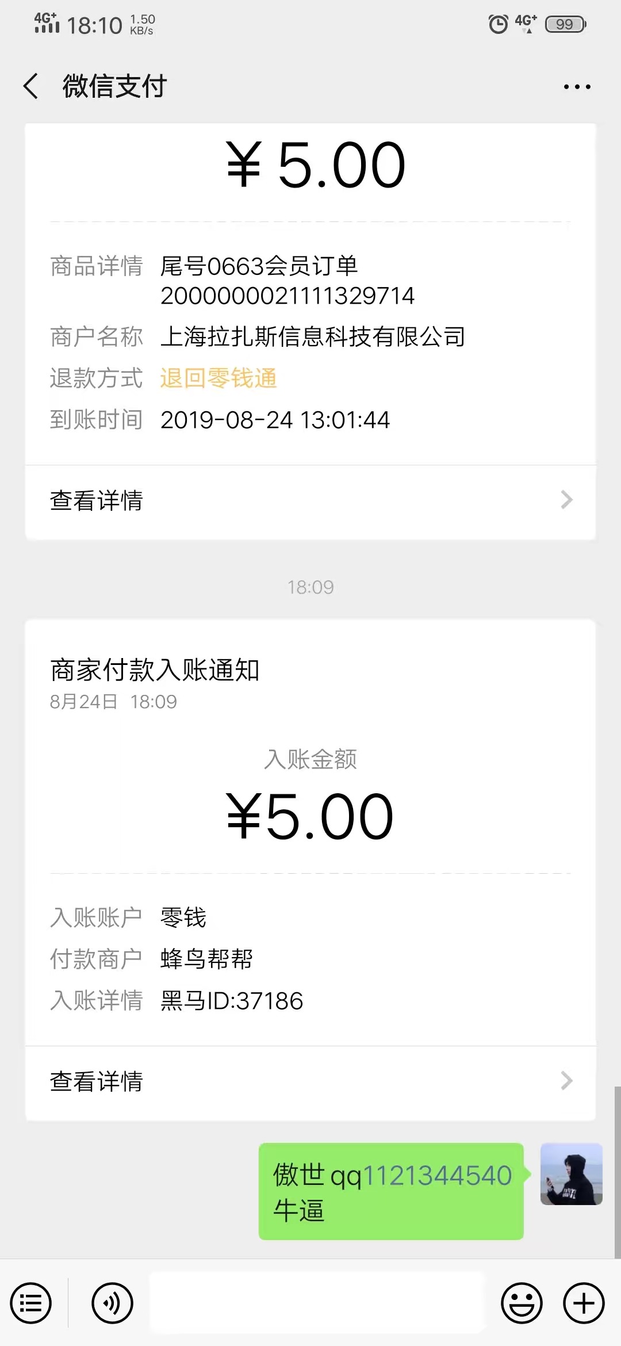
Task: Tap the 商家付款入账通知 card title
Action: tap(155, 670)
